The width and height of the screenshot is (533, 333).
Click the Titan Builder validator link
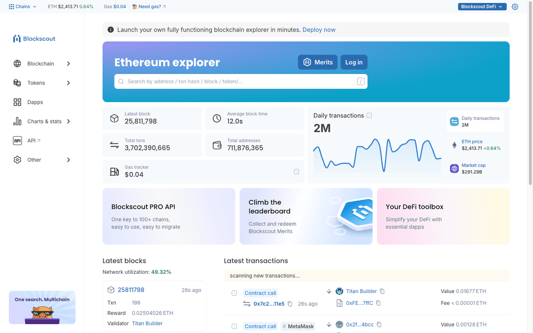[147, 324]
